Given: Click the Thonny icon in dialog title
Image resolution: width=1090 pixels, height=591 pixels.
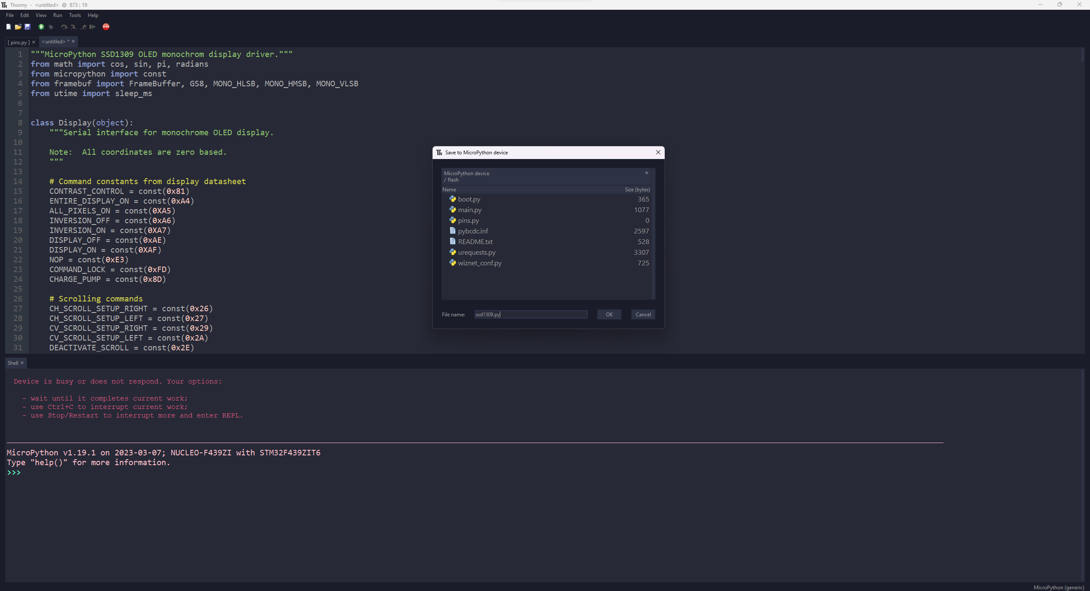Looking at the screenshot, I should pyautogui.click(x=439, y=152).
